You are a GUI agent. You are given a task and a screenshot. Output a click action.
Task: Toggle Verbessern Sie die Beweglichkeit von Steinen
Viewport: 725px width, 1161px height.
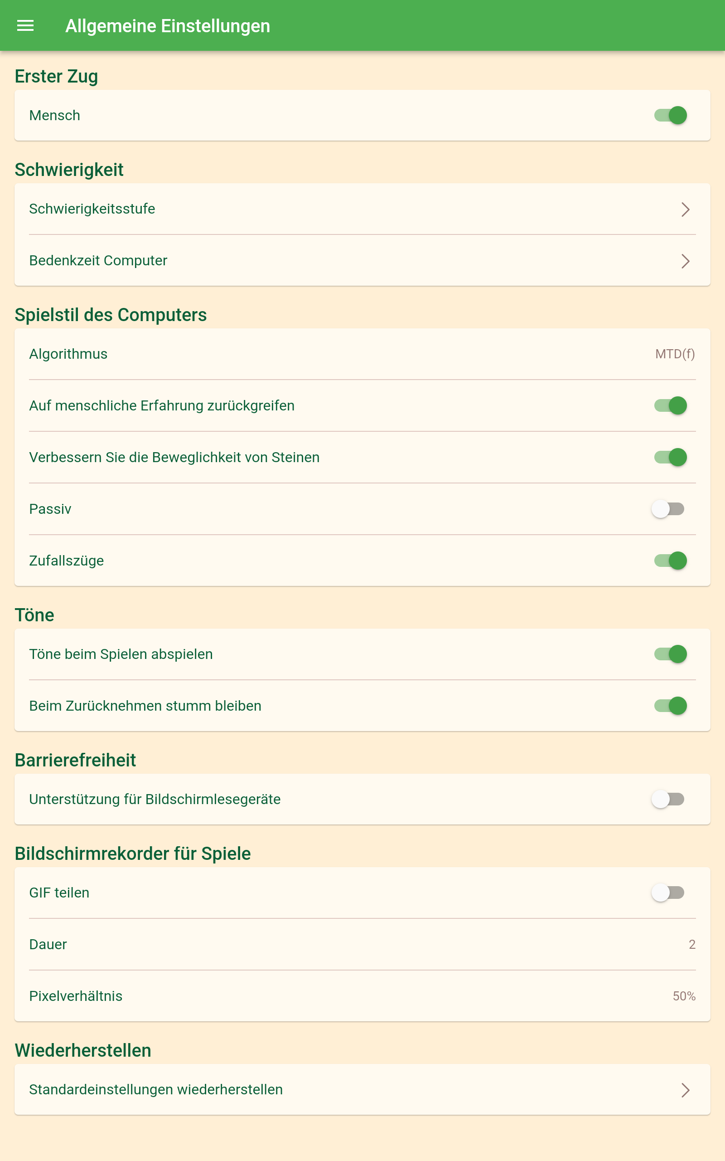[x=670, y=457]
